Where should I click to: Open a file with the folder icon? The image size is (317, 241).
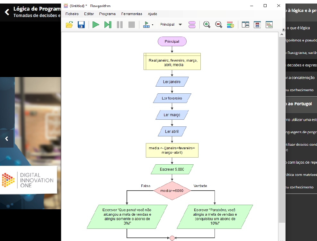69,25
